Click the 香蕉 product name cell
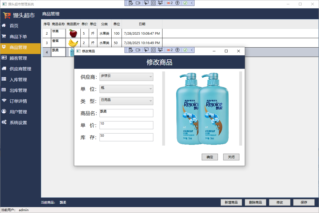The height and width of the screenshot is (213, 319). click(x=58, y=43)
